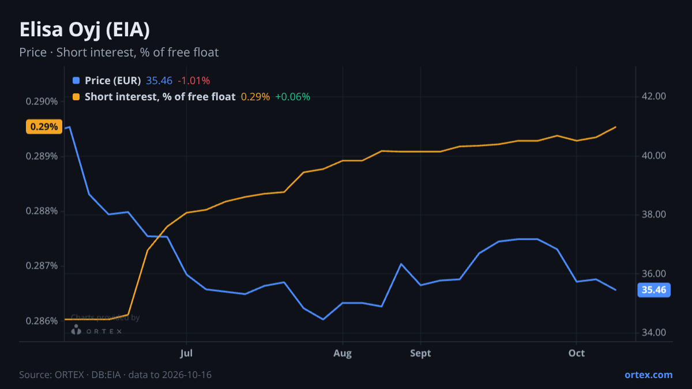Open the ortex.com link

coord(649,375)
